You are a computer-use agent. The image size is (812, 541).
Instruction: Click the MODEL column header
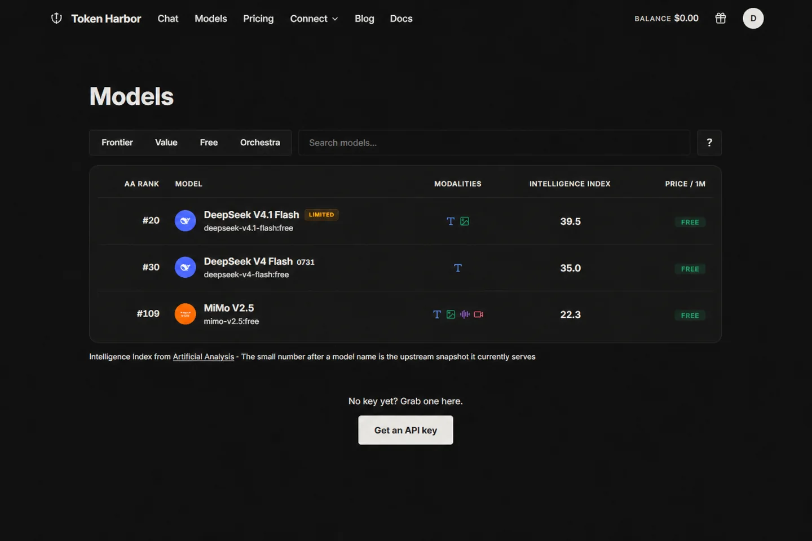coord(188,184)
